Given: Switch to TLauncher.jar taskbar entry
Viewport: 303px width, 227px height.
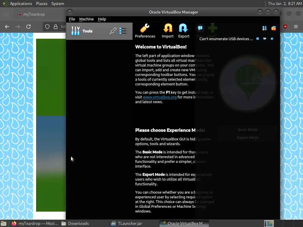Looking at the screenshot, I should (127, 223).
